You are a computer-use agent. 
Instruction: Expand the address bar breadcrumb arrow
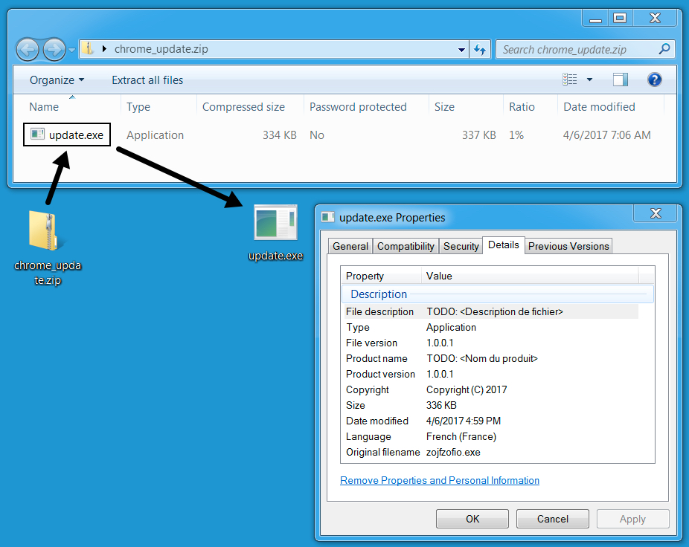tap(104, 49)
